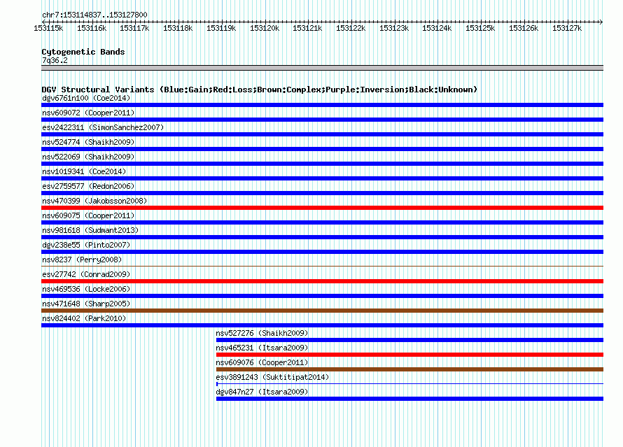Select nsv527276 (Shaikh2009) label
623x447 pixels.
pos(262,333)
